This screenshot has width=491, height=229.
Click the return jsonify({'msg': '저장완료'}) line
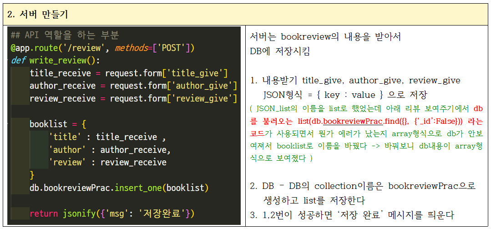[112, 214]
